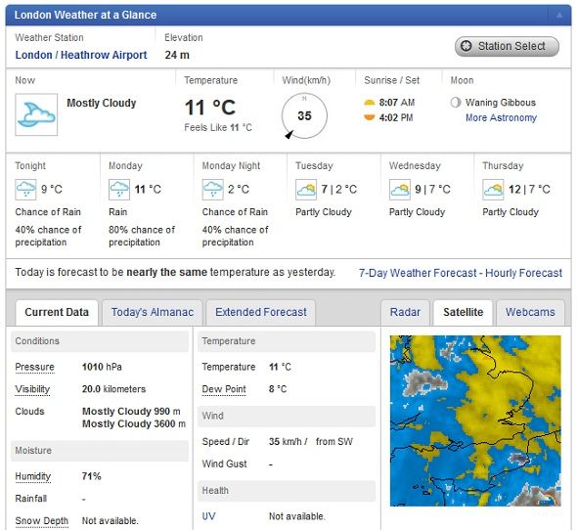Click the Wednesday partly cloudy icon
This screenshot has width=577, height=530.
click(x=400, y=189)
